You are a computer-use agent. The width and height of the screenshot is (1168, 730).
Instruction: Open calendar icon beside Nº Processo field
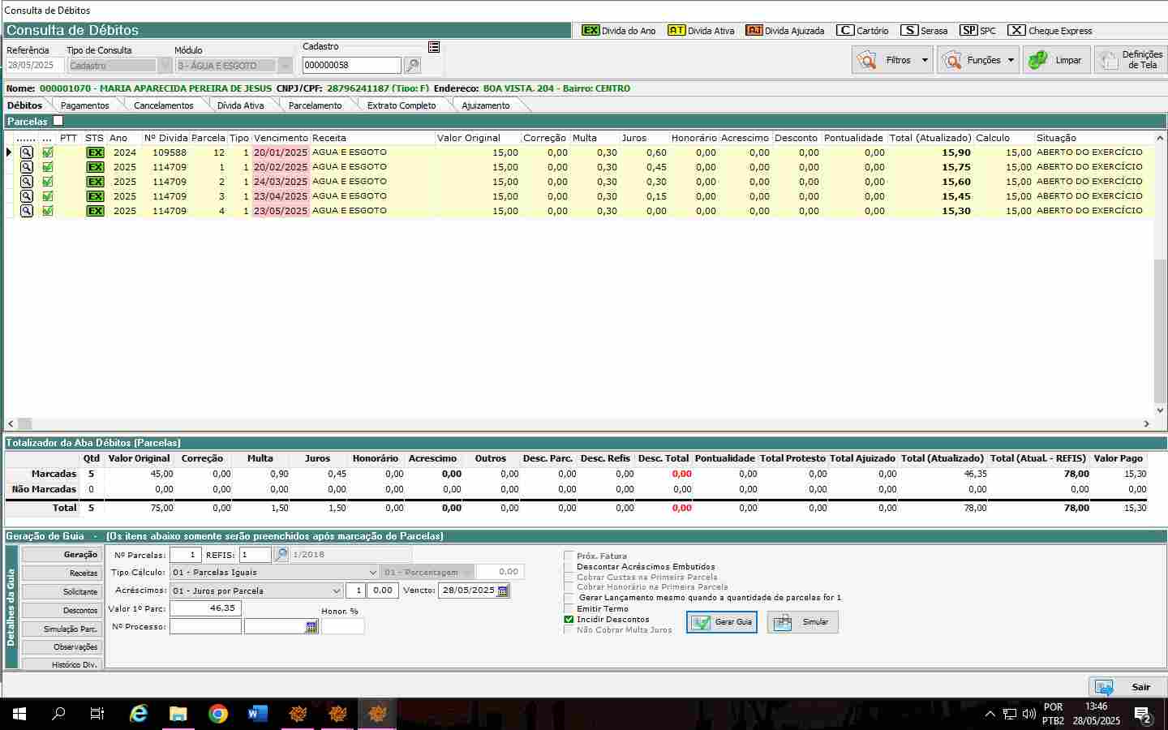pyautogui.click(x=311, y=627)
